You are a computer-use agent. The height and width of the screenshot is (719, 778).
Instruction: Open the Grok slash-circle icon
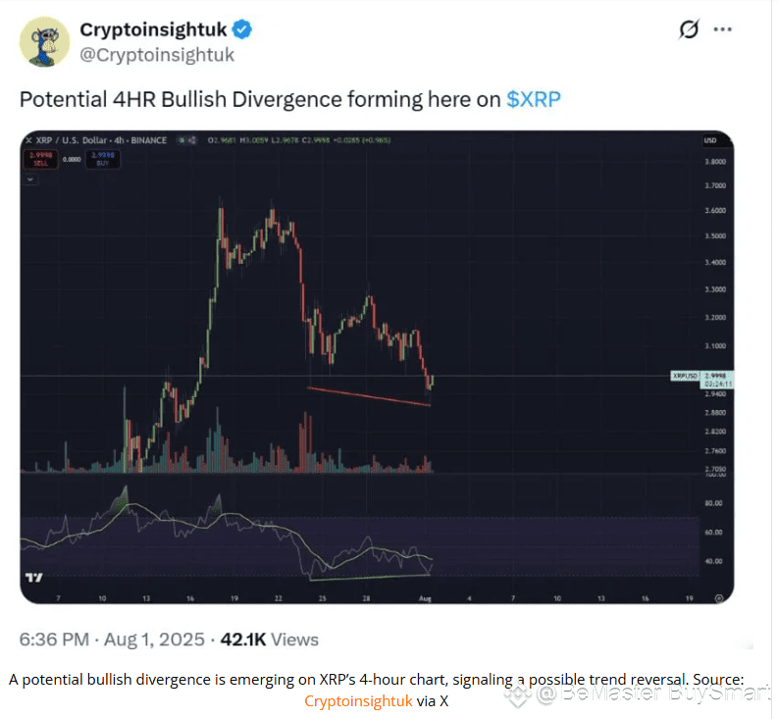(x=689, y=29)
